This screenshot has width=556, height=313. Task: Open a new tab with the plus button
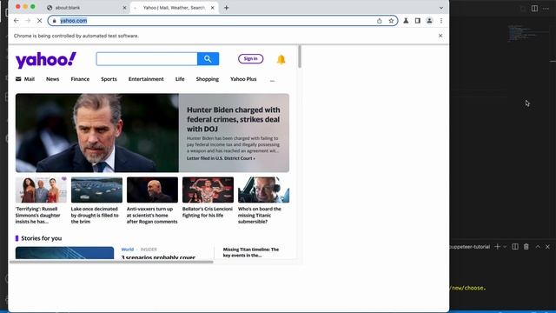pos(226,8)
